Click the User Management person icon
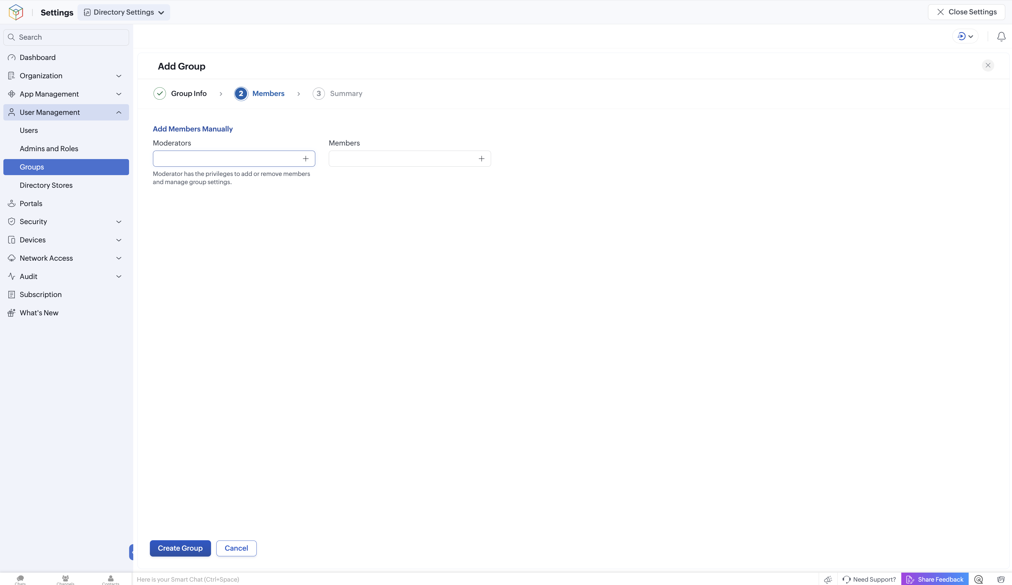This screenshot has height=585, width=1012. [x=12, y=112]
